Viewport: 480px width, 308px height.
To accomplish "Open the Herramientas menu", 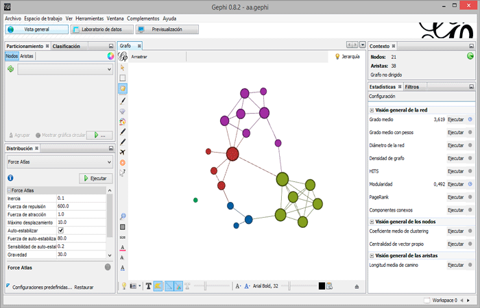I will pos(89,18).
